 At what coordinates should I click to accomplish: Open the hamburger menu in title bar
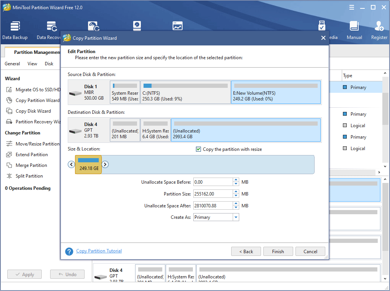351,7
